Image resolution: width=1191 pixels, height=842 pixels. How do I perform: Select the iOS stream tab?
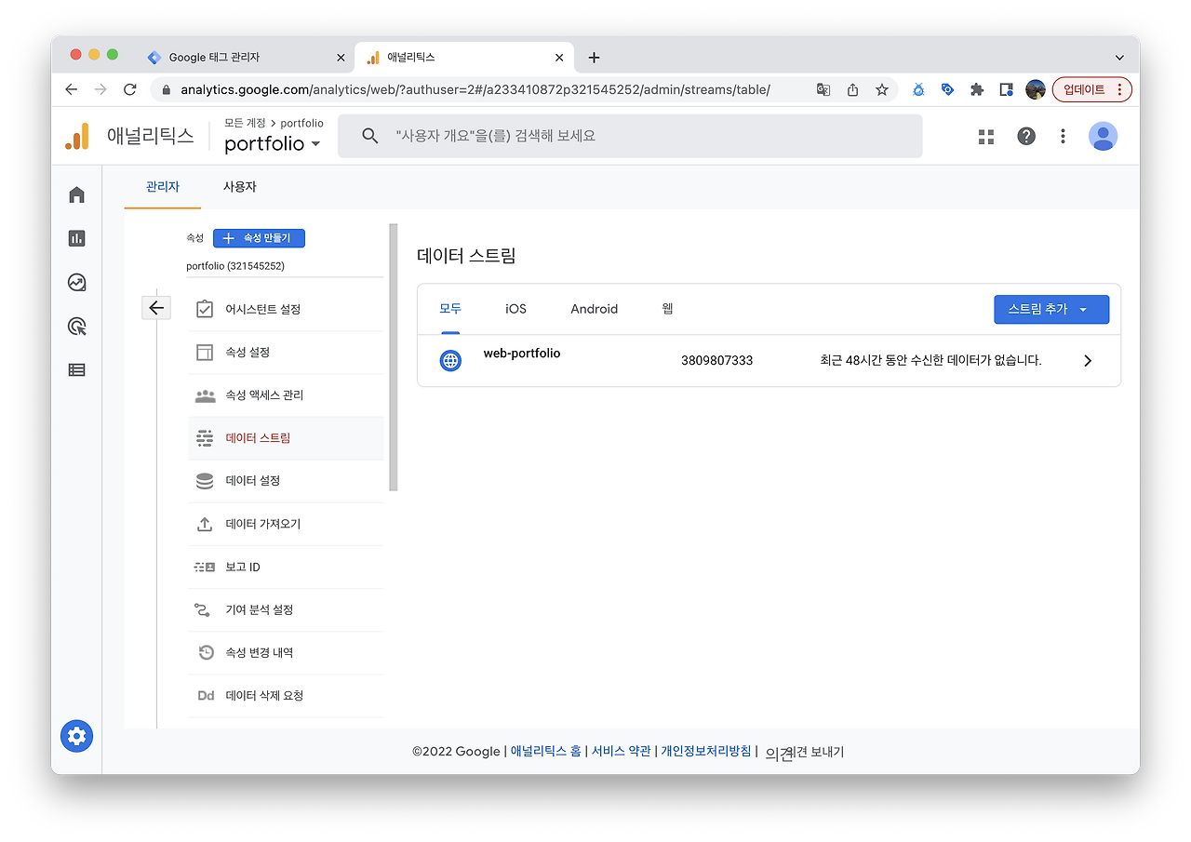click(x=515, y=309)
